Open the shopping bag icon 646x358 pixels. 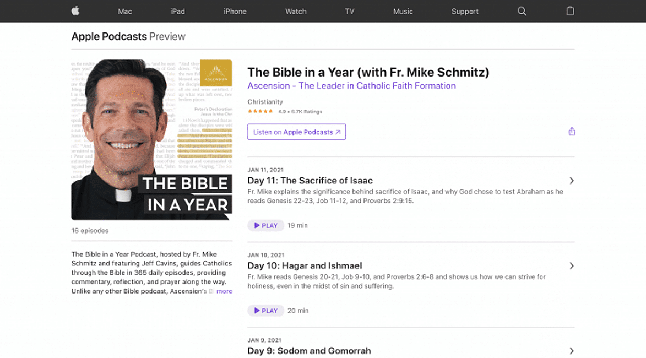tap(570, 11)
